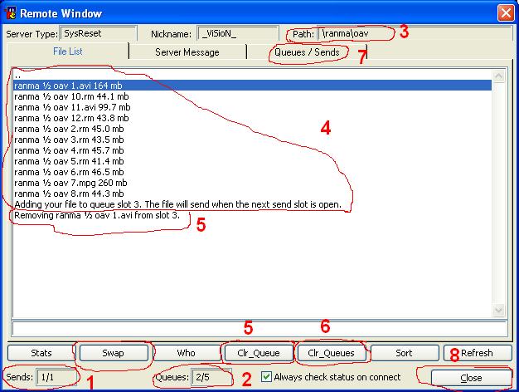Image resolution: width=519 pixels, height=392 pixels.
Task: Click the Close button at the bottom
Action: pyautogui.click(x=472, y=378)
